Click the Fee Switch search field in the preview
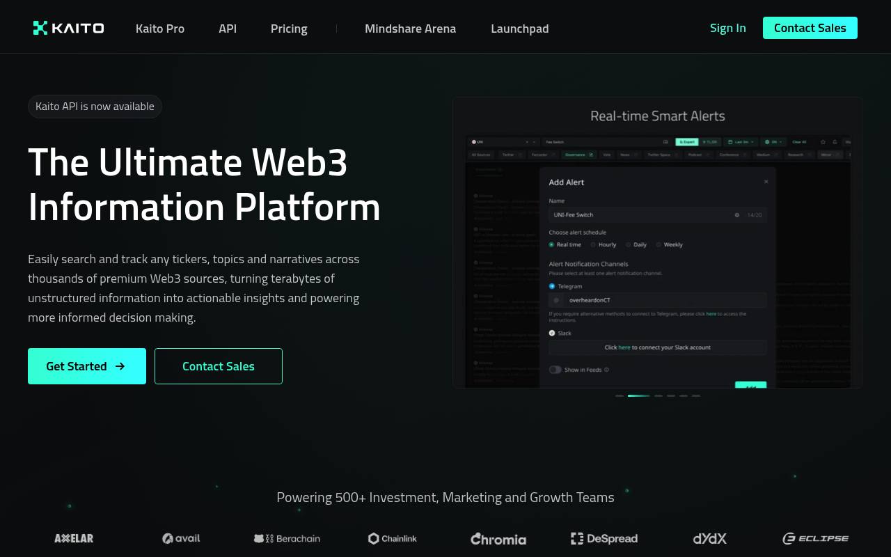The image size is (891, 557). [x=606, y=142]
